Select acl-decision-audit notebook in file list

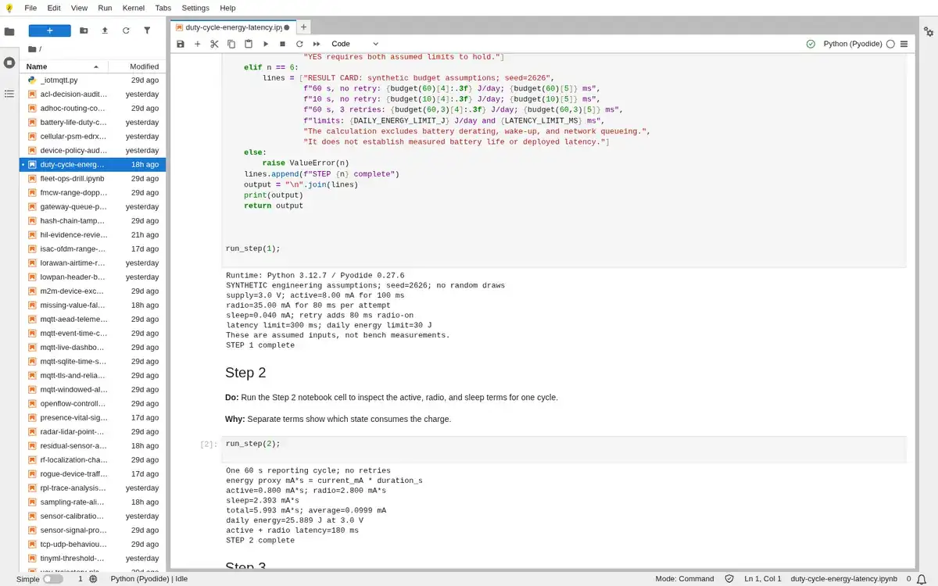point(91,95)
